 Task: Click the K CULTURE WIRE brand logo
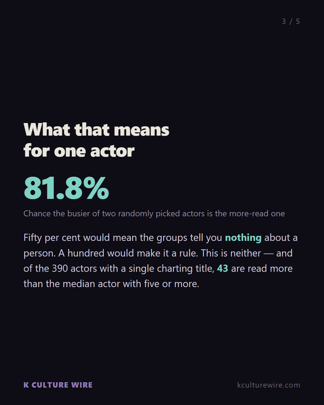58,385
